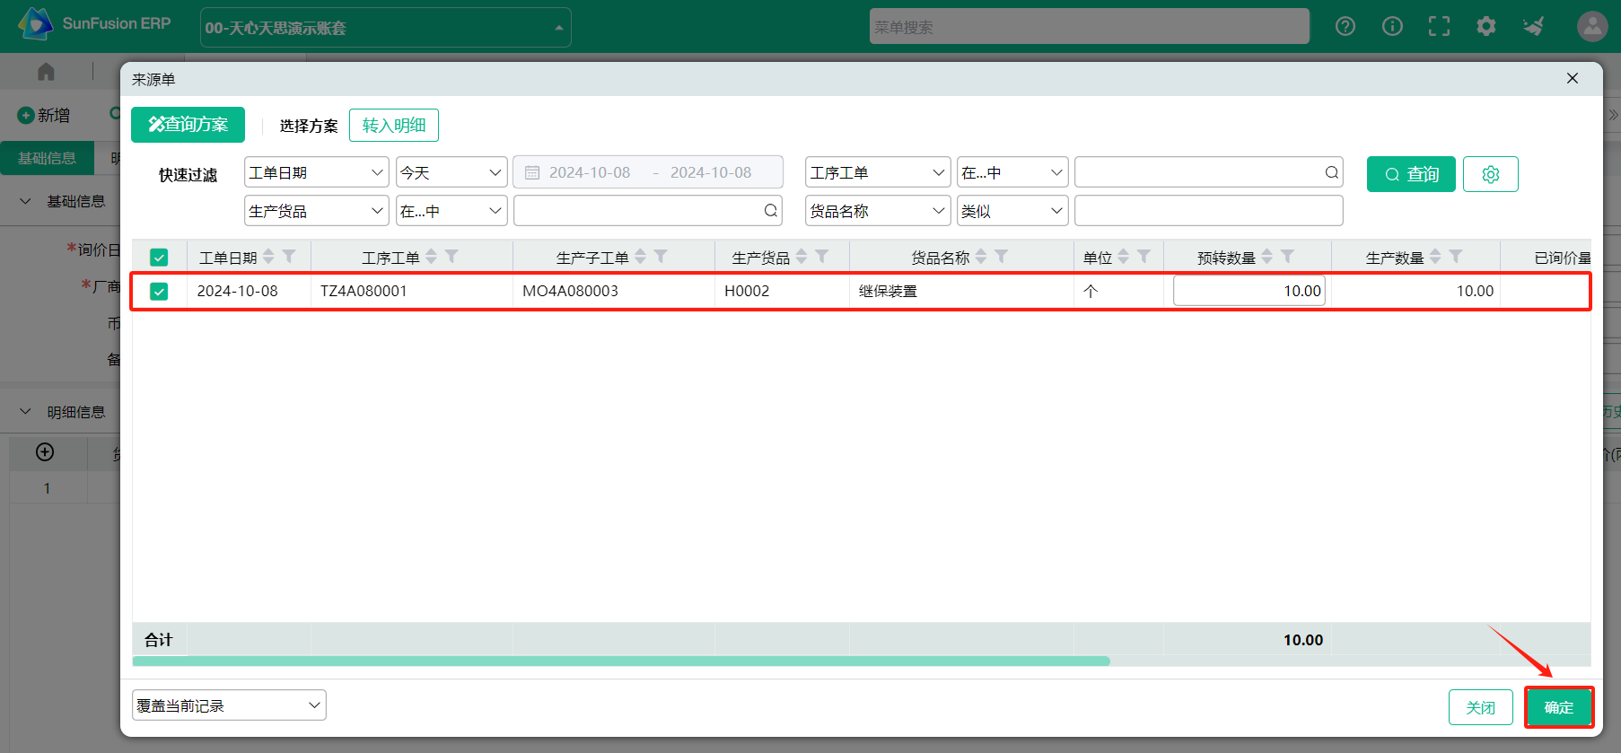Filter the 工单日期 column
Screen dimensions: 1621x753
coord(289,257)
